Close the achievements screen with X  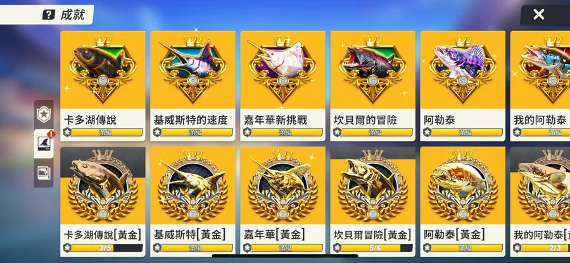pyautogui.click(x=538, y=15)
